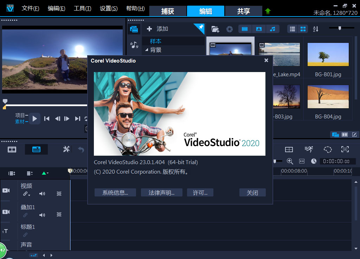Click the 系统信息... button
The image size is (360, 259).
pos(115,193)
